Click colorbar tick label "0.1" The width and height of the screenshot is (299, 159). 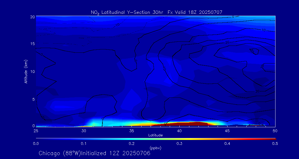point(84,144)
